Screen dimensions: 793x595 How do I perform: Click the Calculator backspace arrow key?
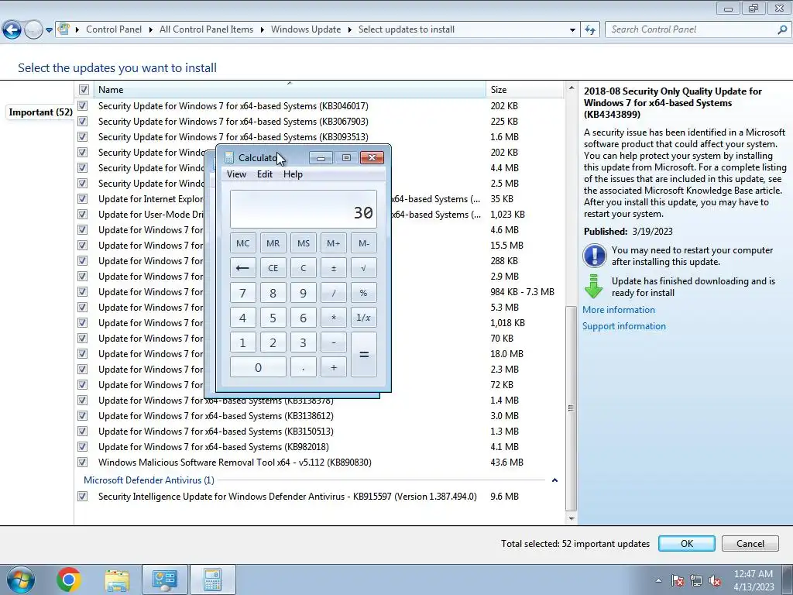pyautogui.click(x=242, y=268)
